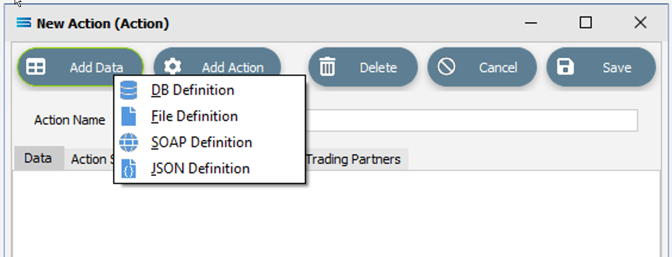Click the gear icon on Add Action
The height and width of the screenshot is (257, 672).
point(172,67)
